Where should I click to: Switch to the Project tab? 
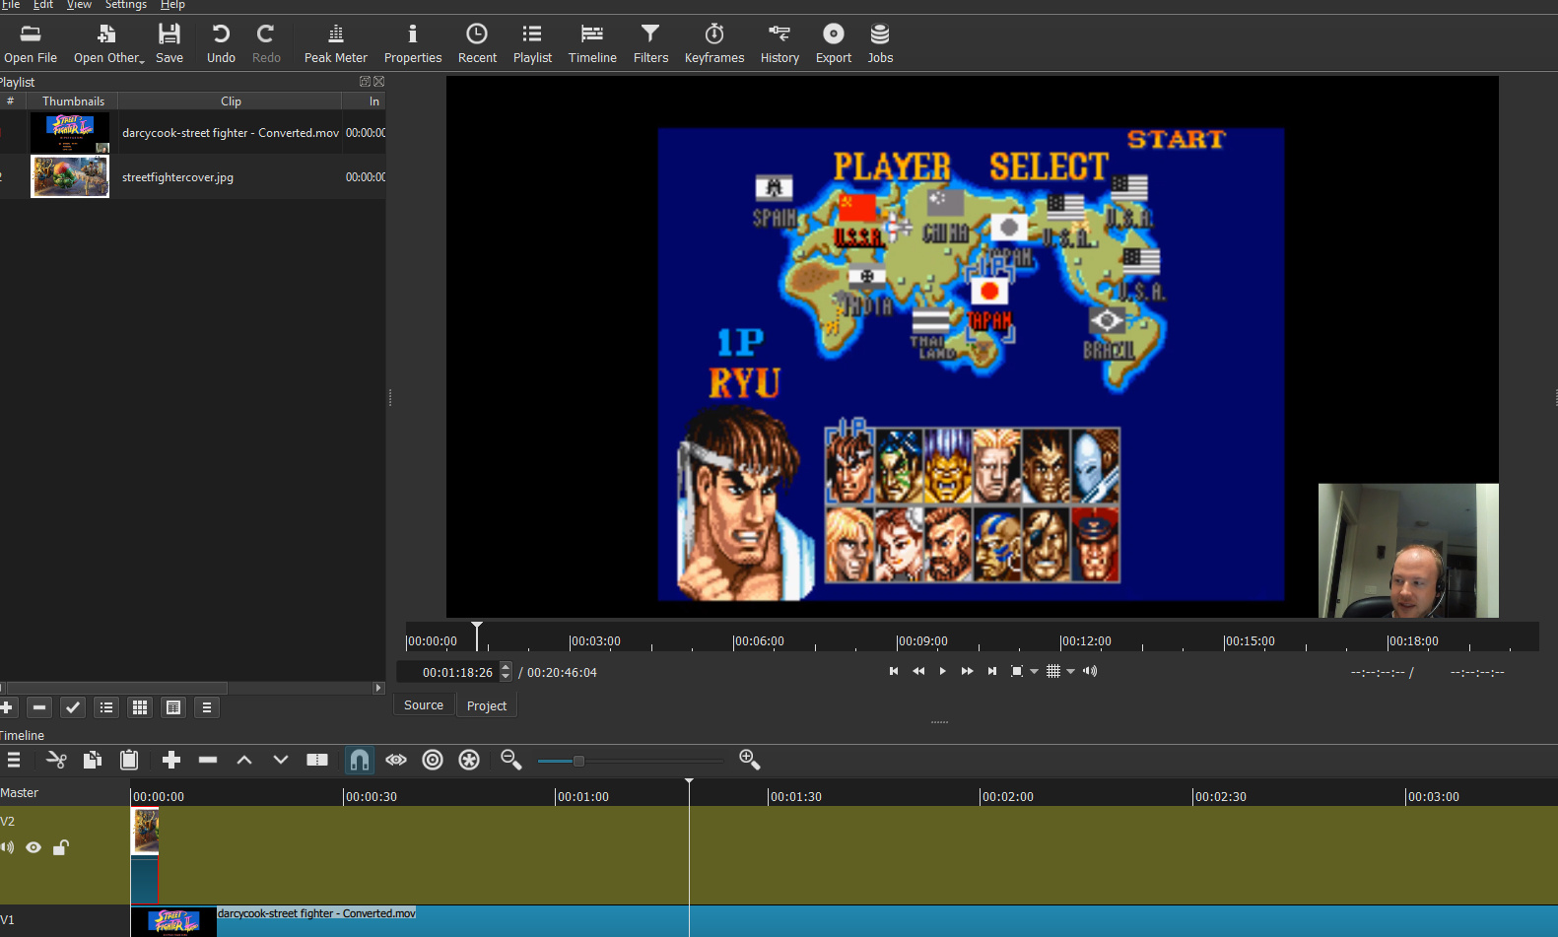click(x=487, y=705)
